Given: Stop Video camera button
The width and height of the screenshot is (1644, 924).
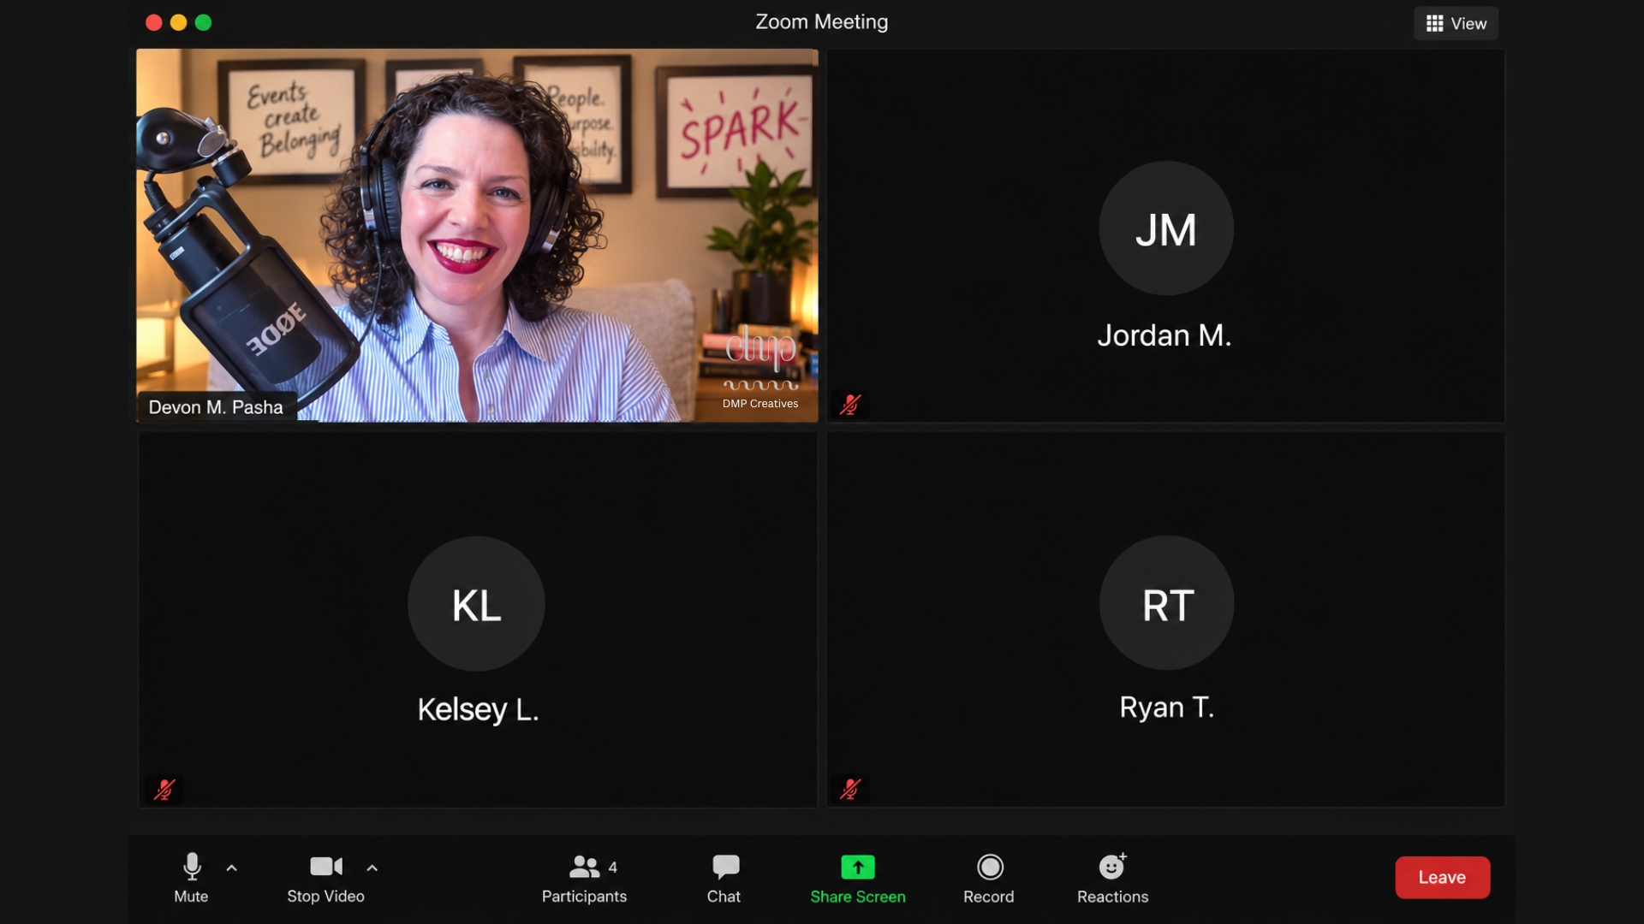Looking at the screenshot, I should tap(325, 878).
